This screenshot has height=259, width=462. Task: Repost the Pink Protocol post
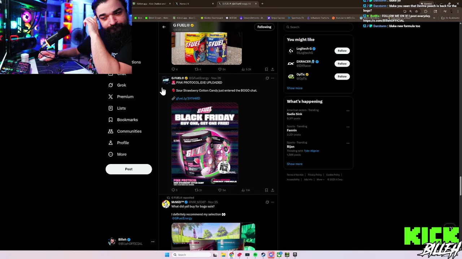(198, 190)
